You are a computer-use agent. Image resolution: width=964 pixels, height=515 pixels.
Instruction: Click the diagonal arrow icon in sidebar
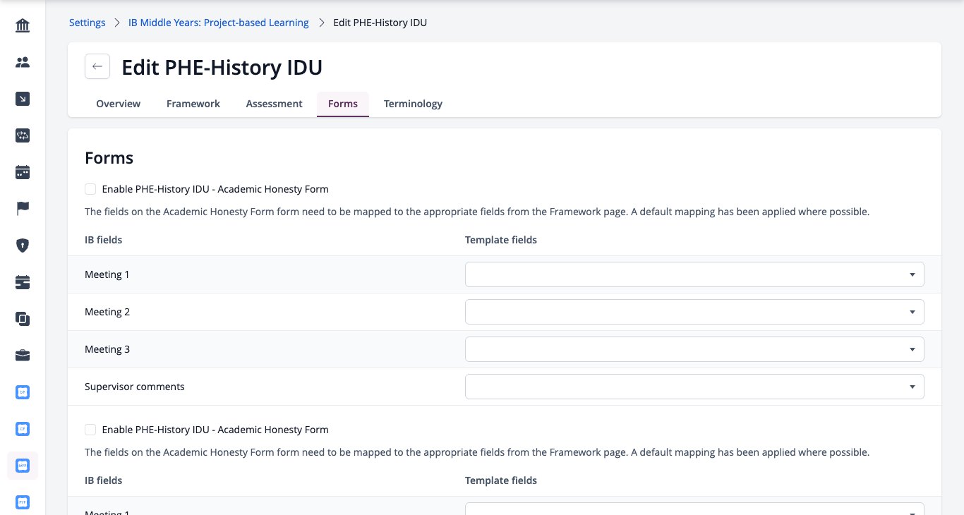tap(23, 99)
